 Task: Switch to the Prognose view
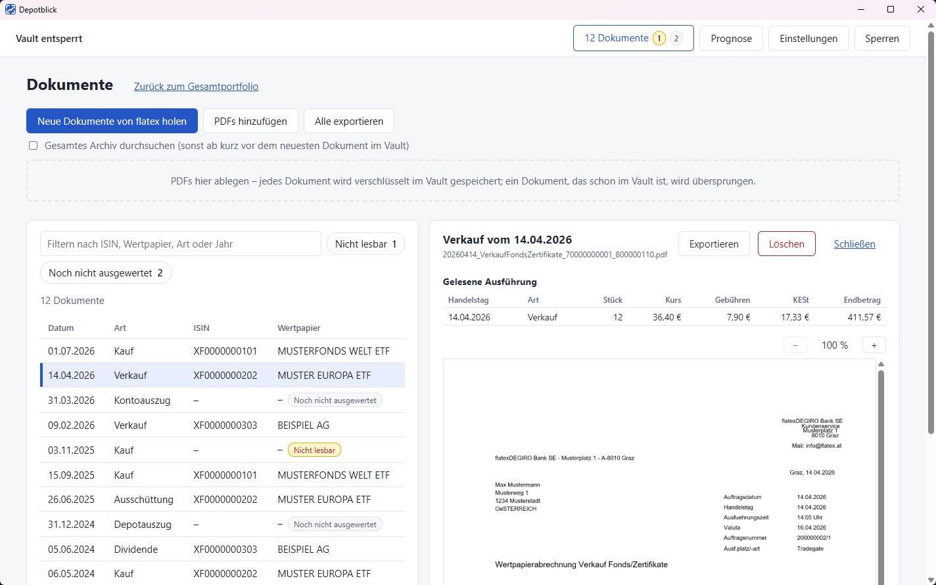tap(731, 39)
